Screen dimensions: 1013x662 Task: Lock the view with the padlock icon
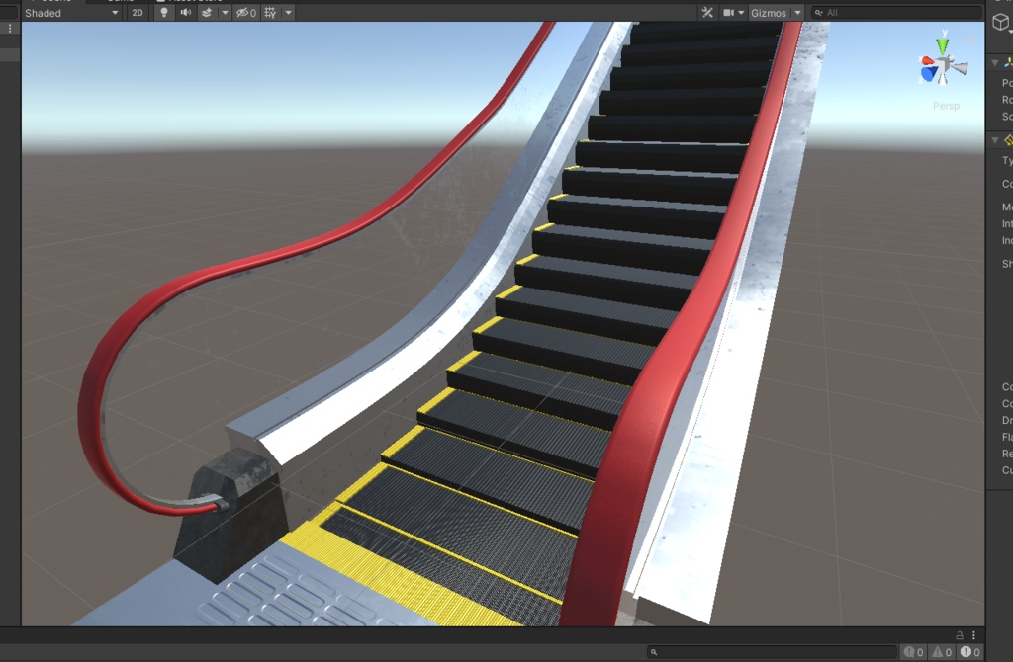961,635
